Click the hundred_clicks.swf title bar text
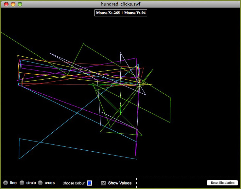Image resolution: width=241 pixels, height=189 pixels. point(120,4)
